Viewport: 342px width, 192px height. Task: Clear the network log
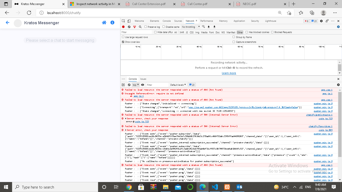point(129,27)
